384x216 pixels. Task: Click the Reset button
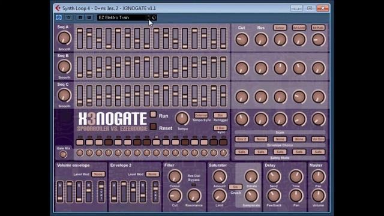coord(153,127)
